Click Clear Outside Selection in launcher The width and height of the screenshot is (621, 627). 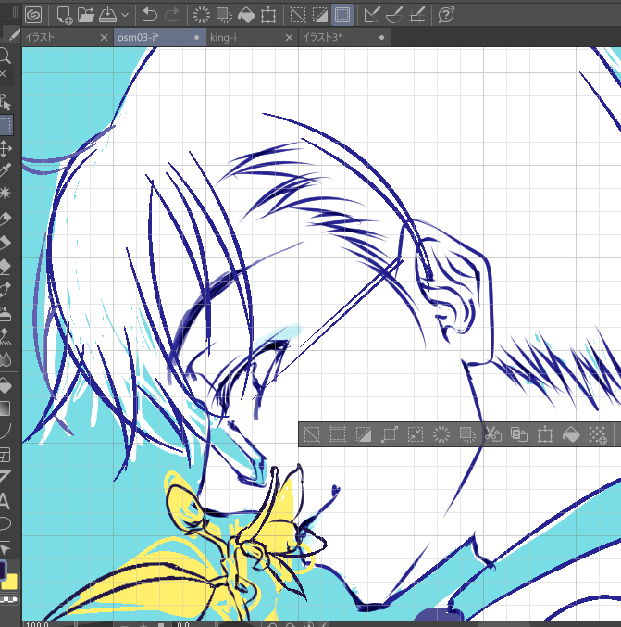click(x=467, y=434)
